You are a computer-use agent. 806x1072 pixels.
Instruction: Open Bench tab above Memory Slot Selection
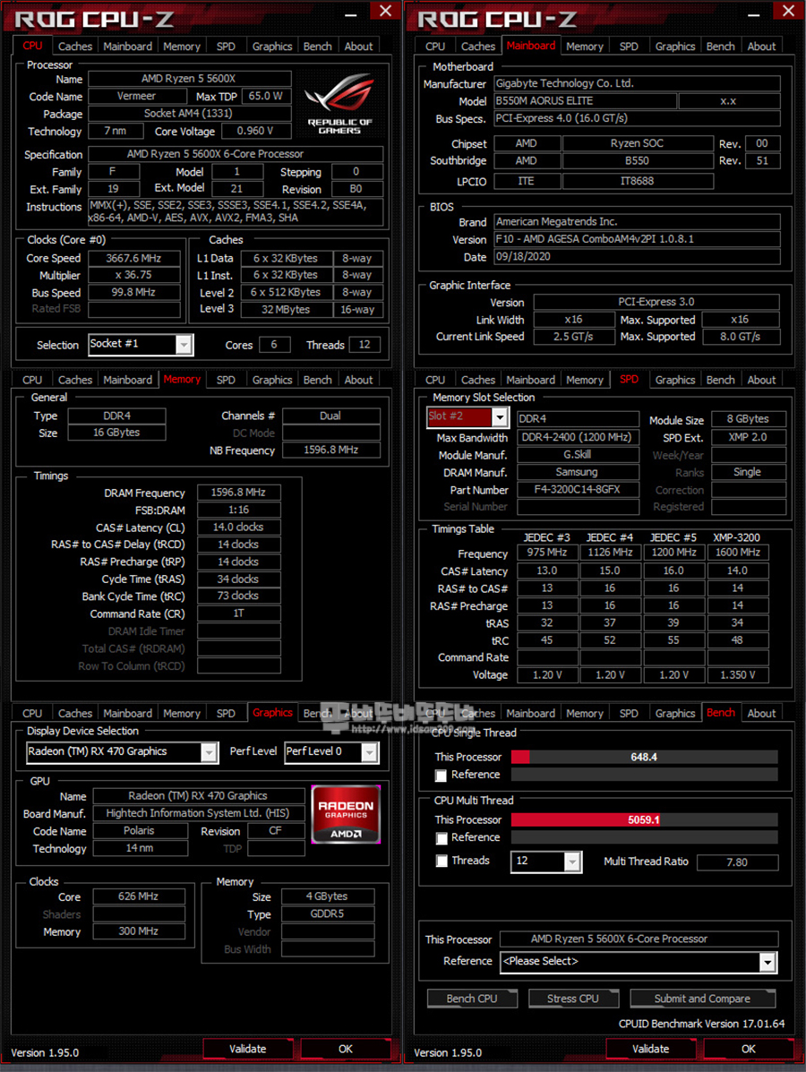click(x=721, y=380)
